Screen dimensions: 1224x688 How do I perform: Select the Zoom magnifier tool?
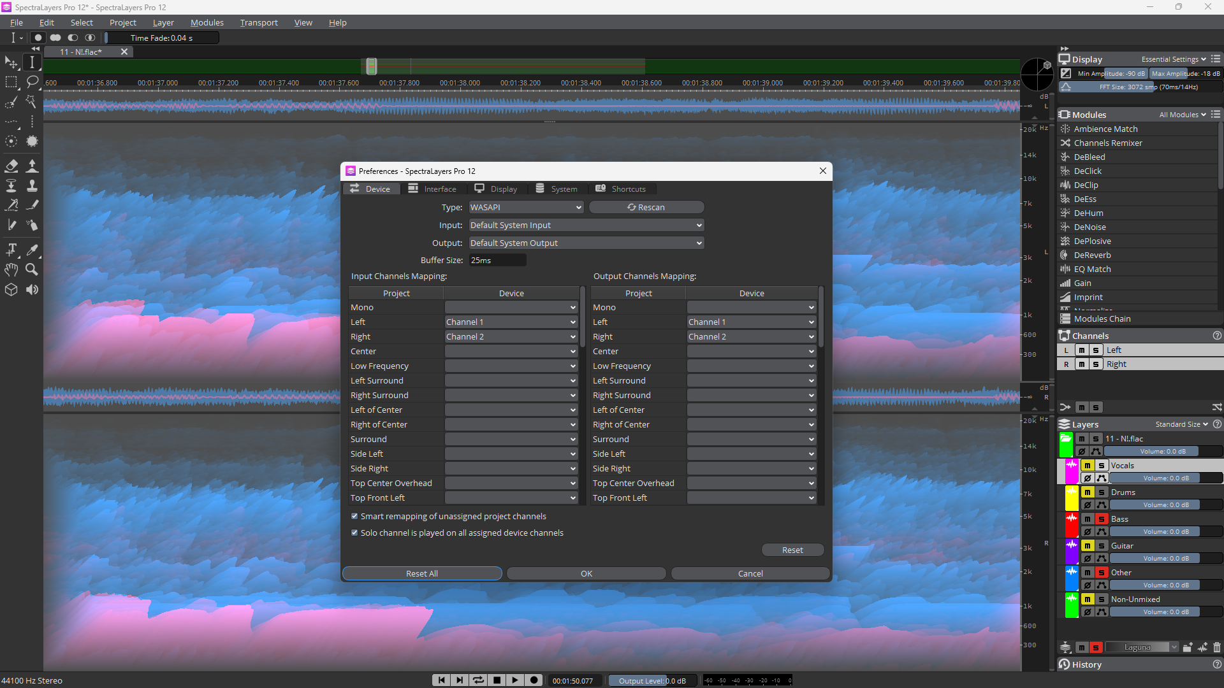pos(32,269)
